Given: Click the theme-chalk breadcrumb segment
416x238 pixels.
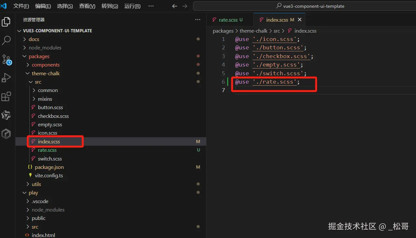Looking at the screenshot, I should click(x=253, y=31).
